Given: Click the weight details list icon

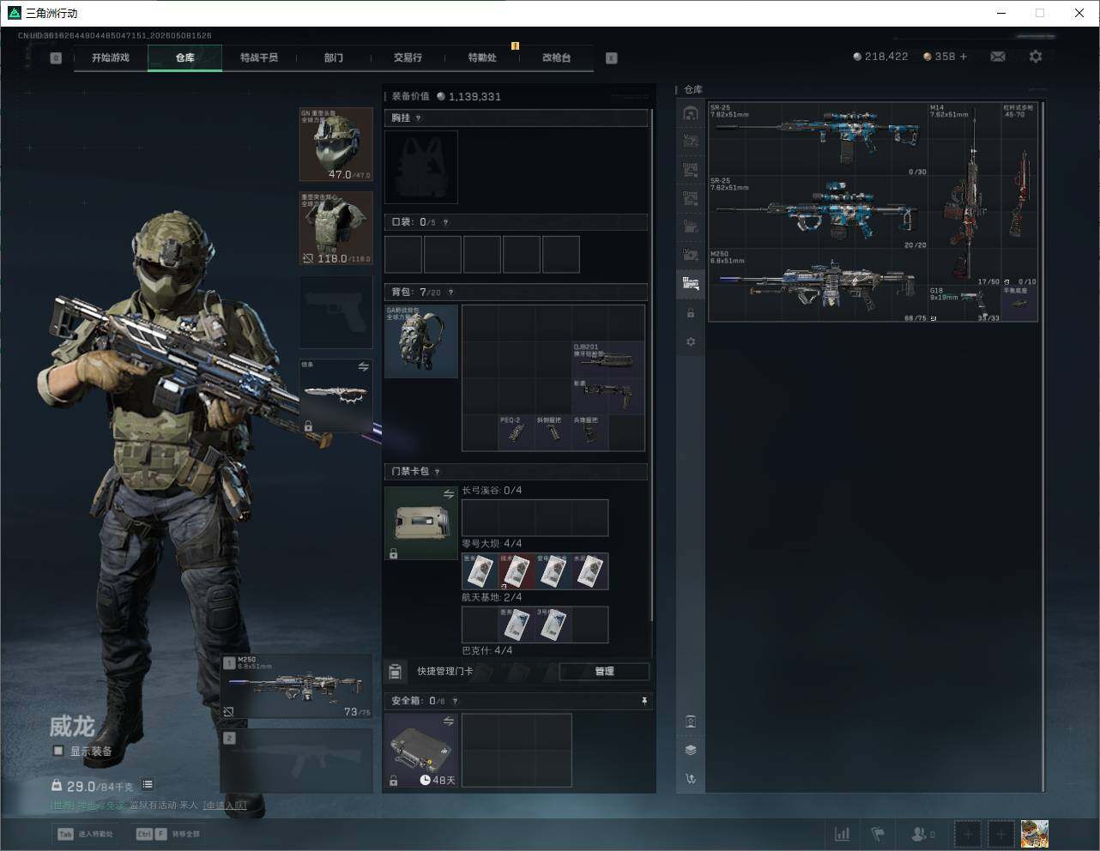Looking at the screenshot, I should pos(148,785).
